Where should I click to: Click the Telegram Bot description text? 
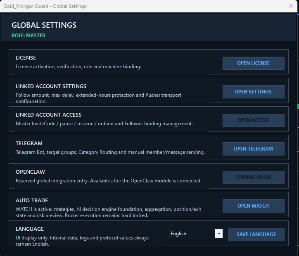click(x=110, y=152)
